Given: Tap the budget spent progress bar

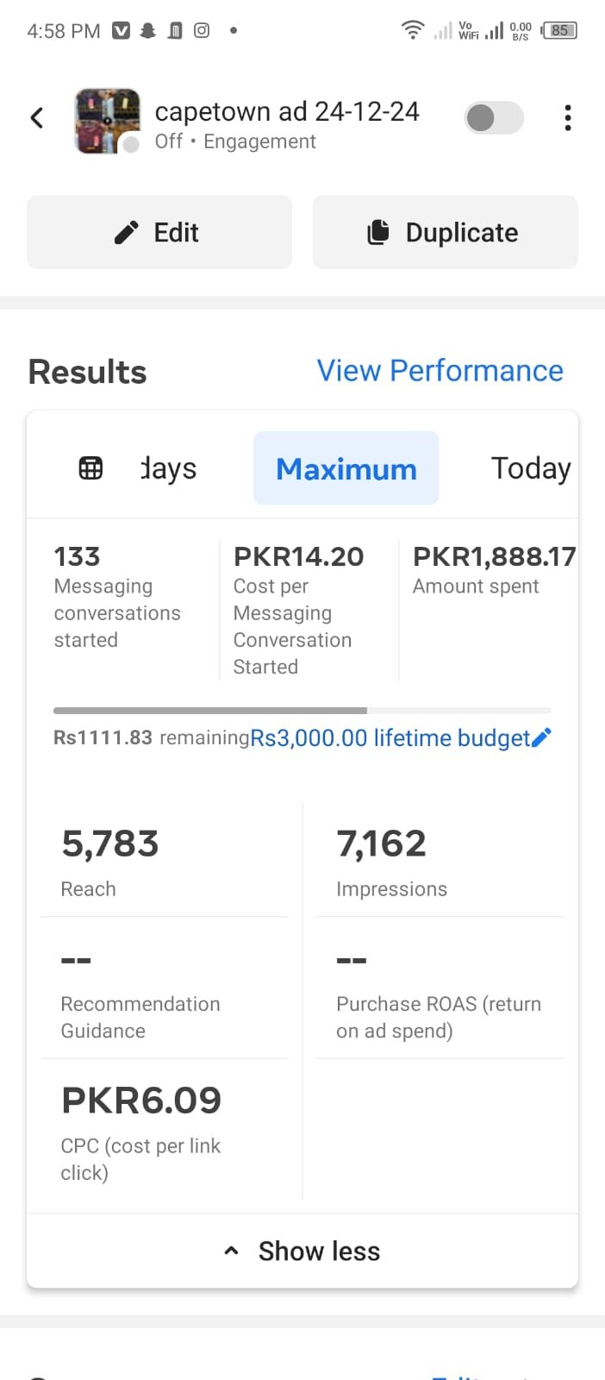Looking at the screenshot, I should click(x=302, y=711).
